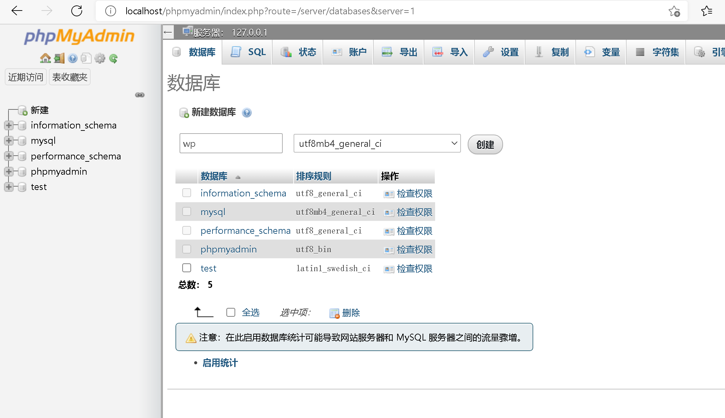This screenshot has height=418, width=725.
Task: Expand the phpmyadmin tree node
Action: coord(8,171)
